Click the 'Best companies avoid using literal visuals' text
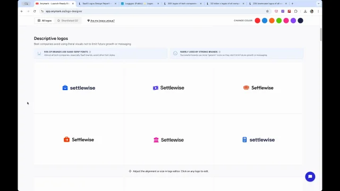 (x=82, y=44)
